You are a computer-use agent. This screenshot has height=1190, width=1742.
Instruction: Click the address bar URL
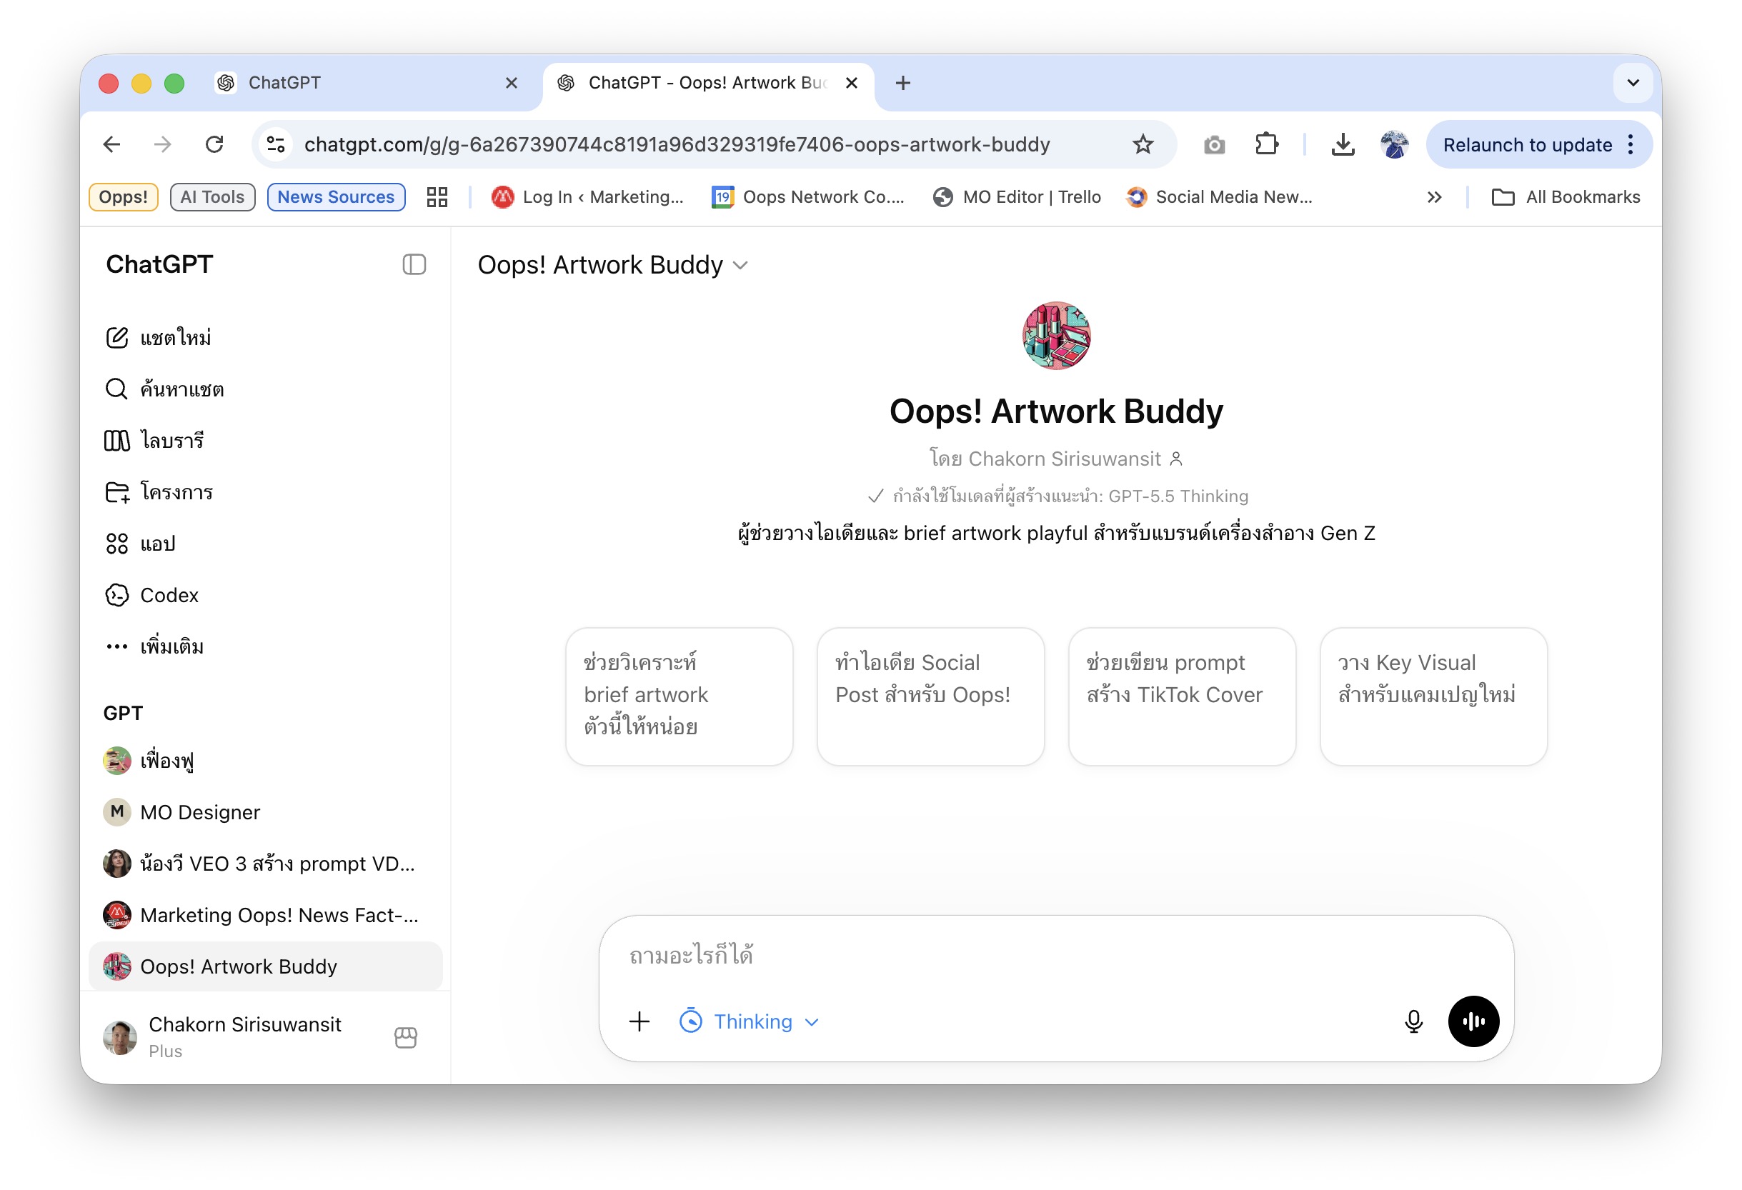(677, 144)
